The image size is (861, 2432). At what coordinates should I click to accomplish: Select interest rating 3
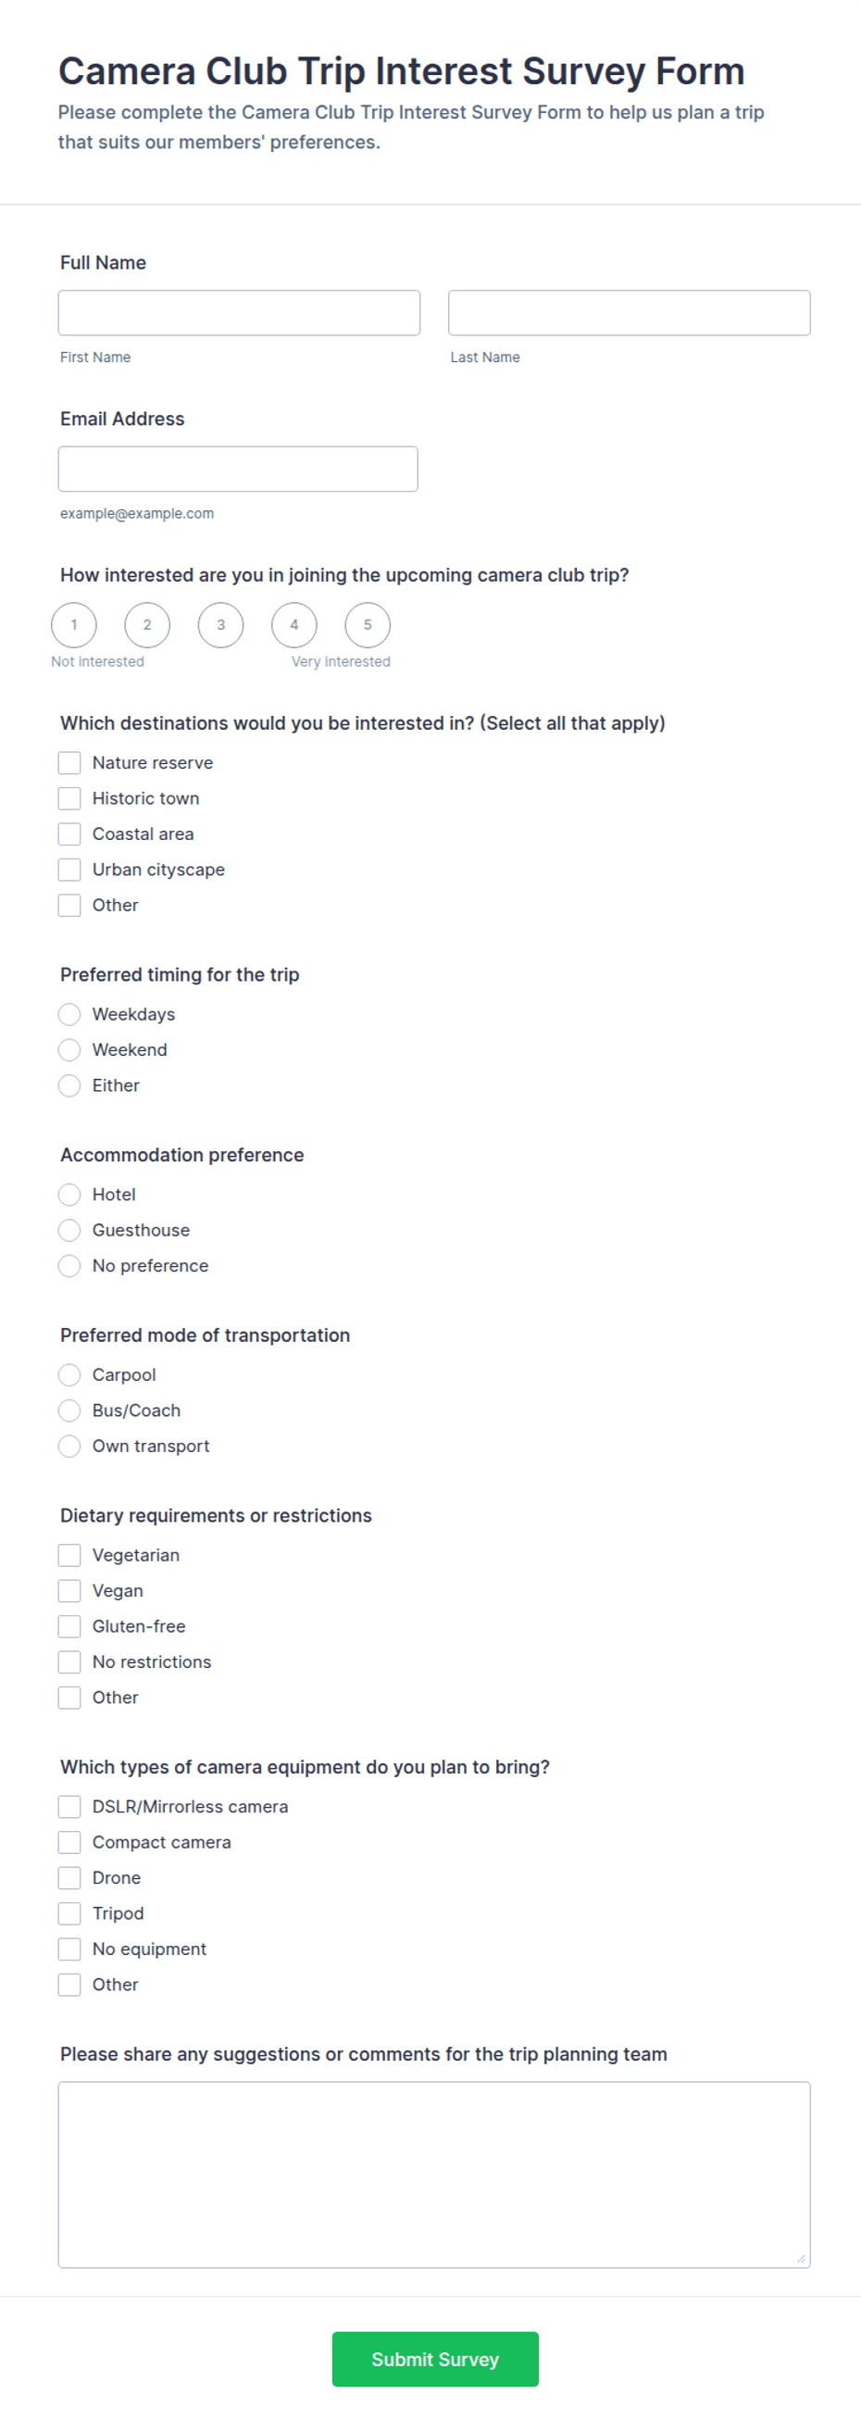pyautogui.click(x=221, y=625)
